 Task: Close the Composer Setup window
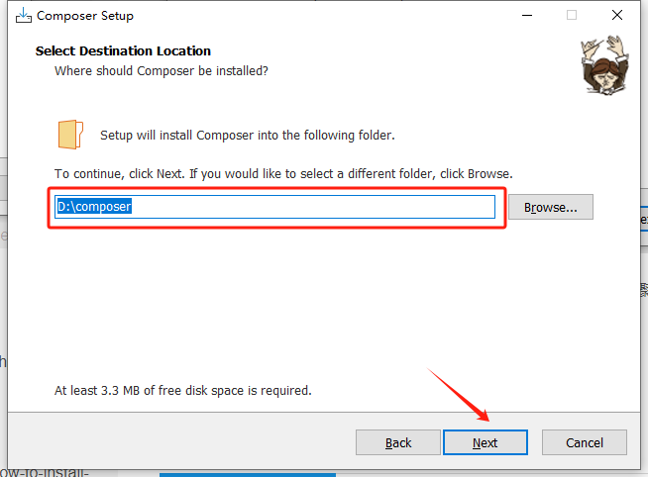(617, 15)
